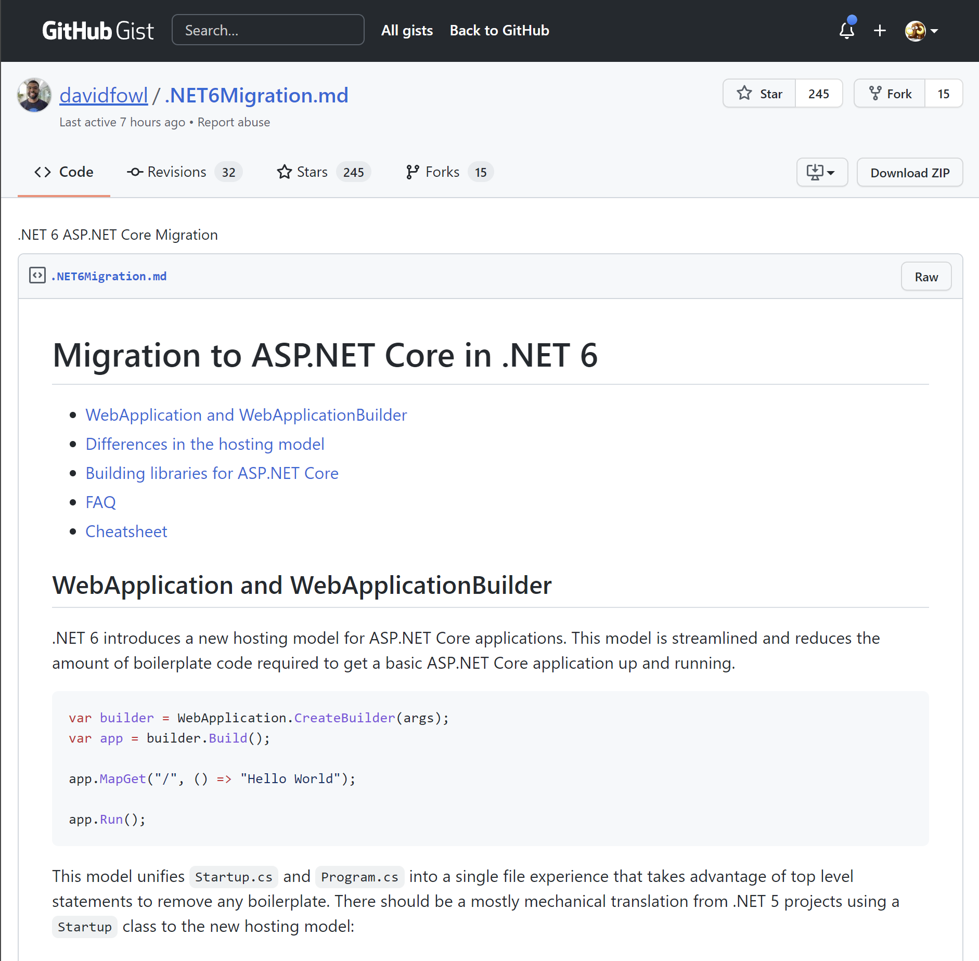Open the user avatar menu
This screenshot has height=961, width=979.
click(921, 31)
